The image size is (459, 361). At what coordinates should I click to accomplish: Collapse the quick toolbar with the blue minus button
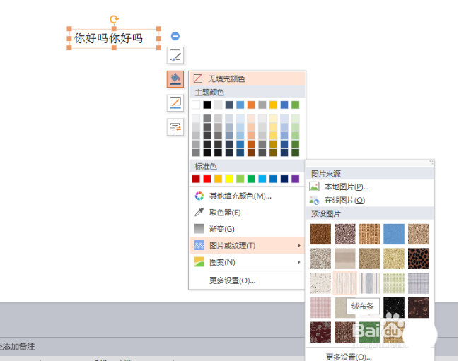175,36
